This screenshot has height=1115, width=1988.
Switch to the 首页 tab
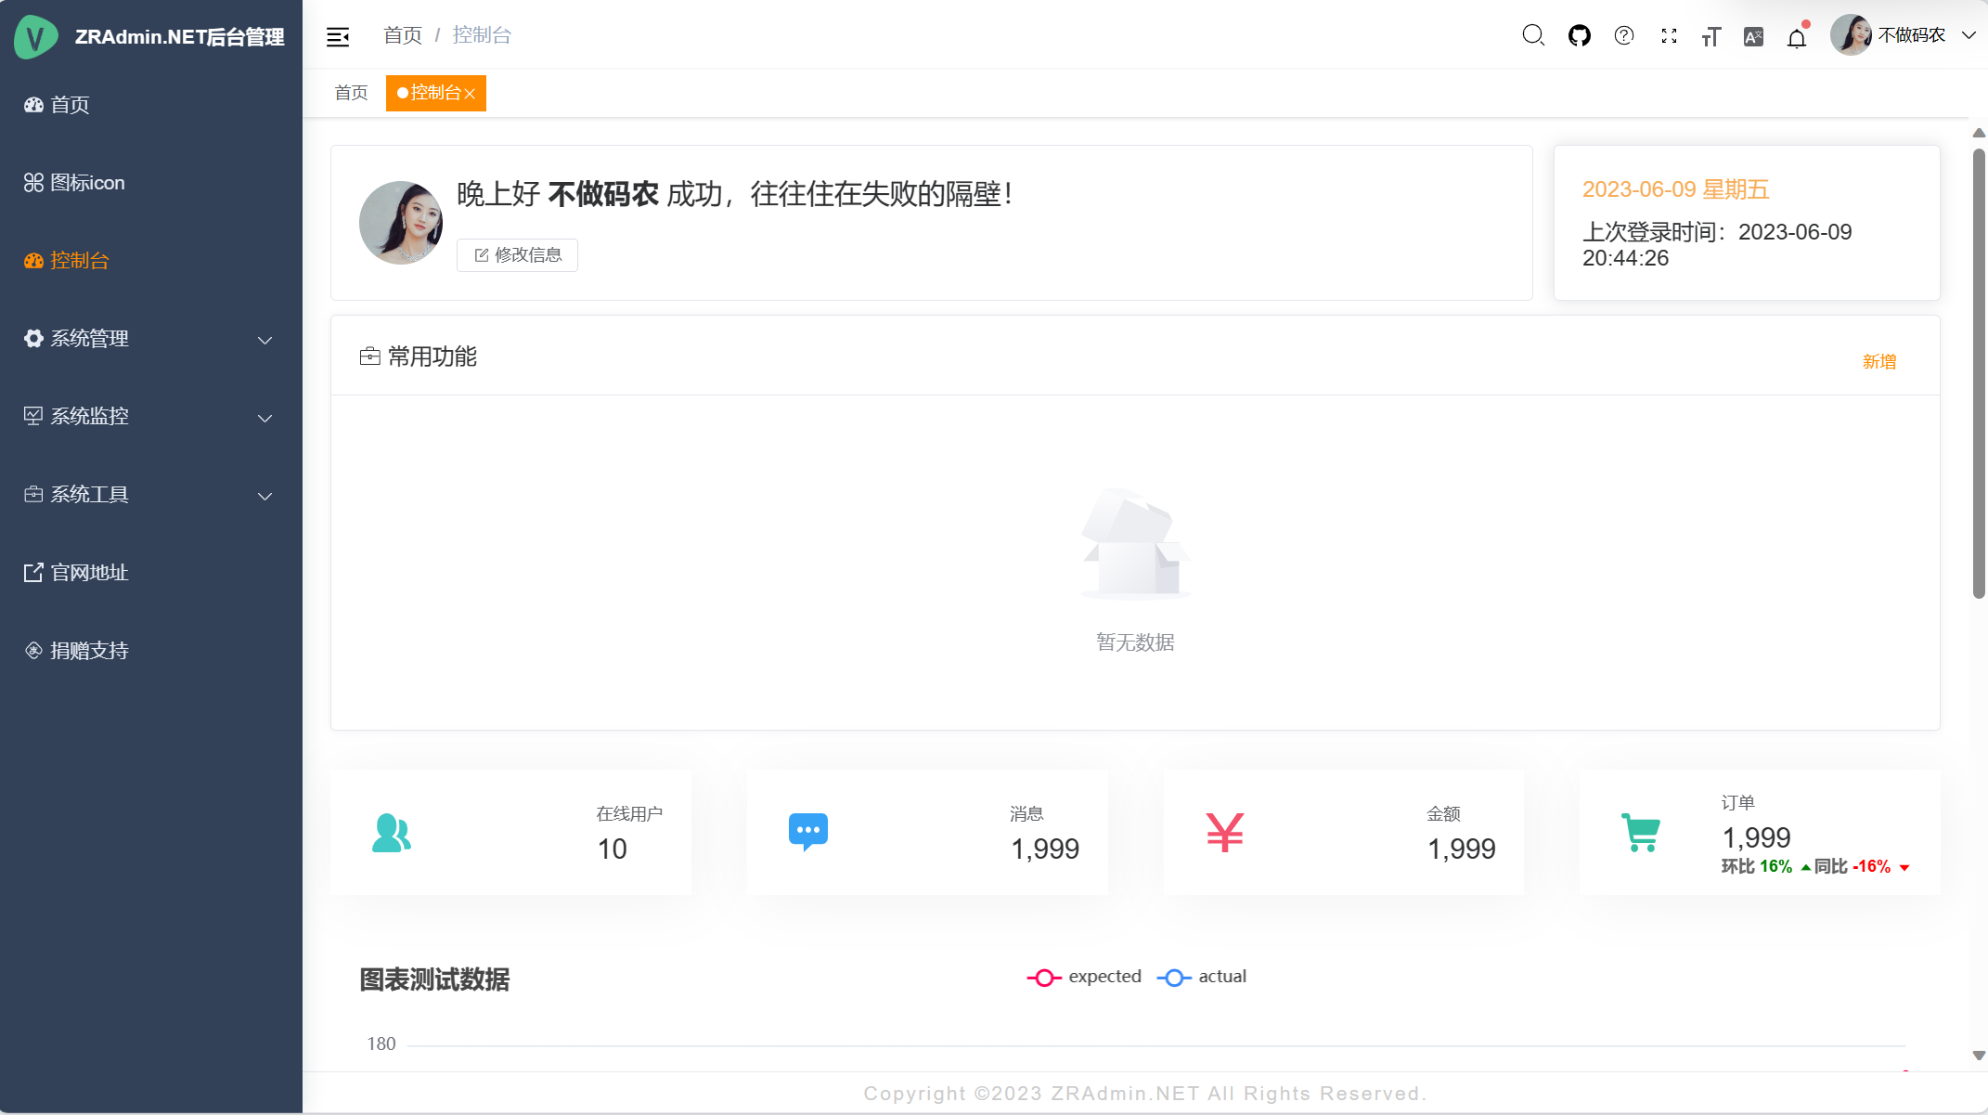tap(351, 93)
